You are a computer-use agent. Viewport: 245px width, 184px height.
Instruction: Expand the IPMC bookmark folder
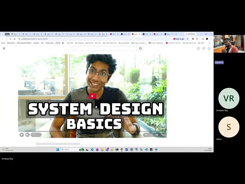click(70, 43)
